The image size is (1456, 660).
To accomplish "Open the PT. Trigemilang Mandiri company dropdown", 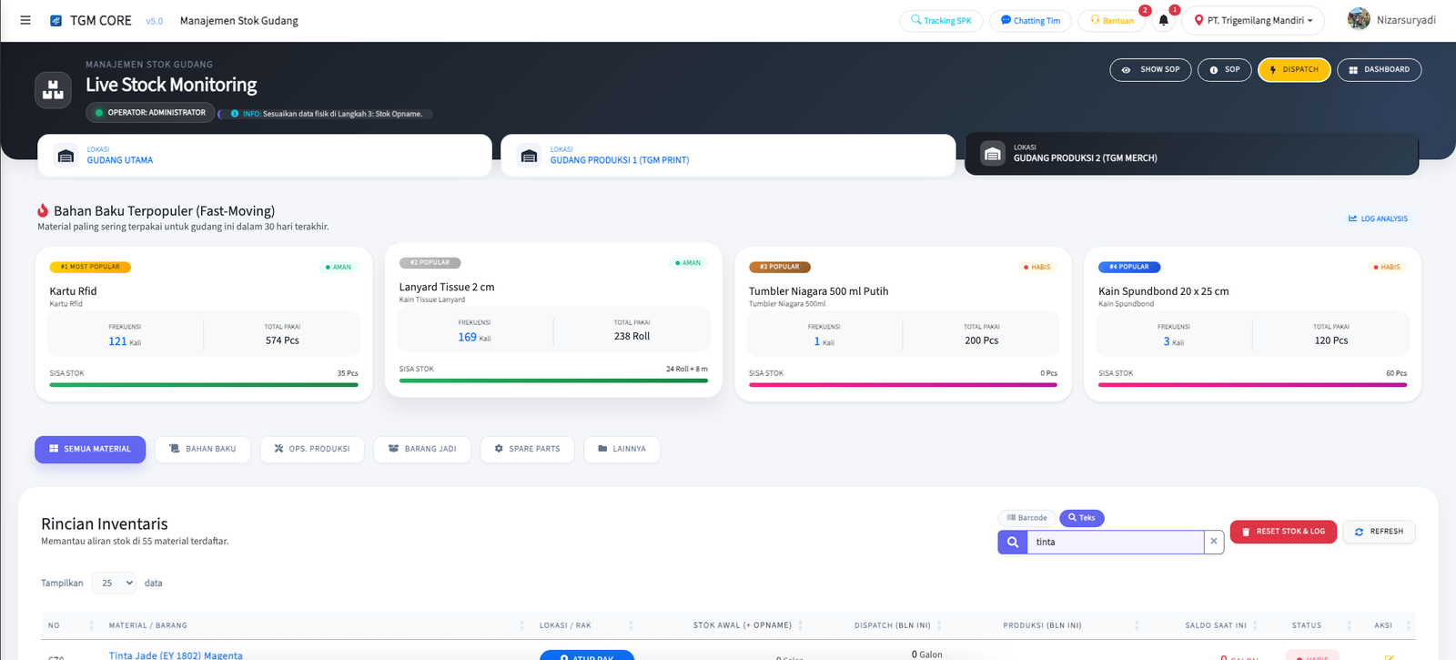I will pyautogui.click(x=1252, y=20).
